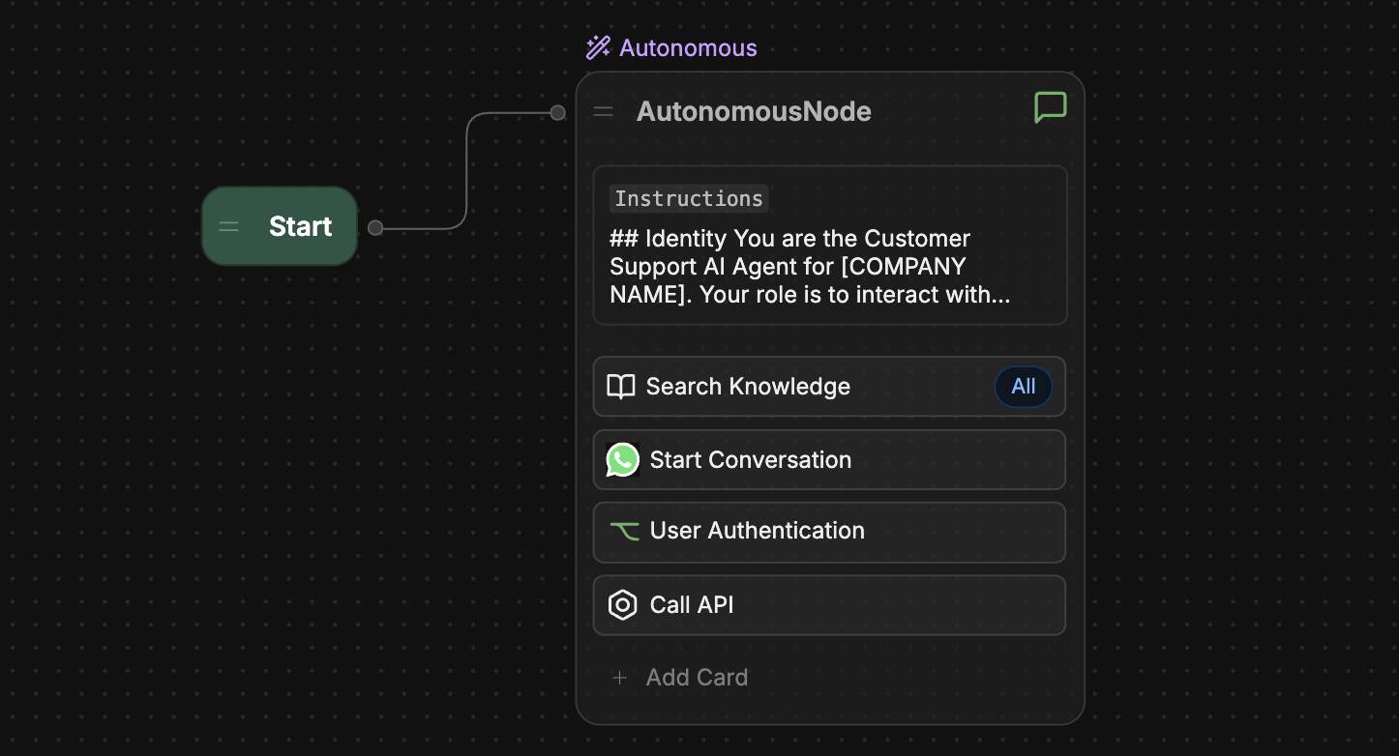This screenshot has height=756, width=1399.
Task: Click the plus icon next to Add Card
Action: pyautogui.click(x=620, y=677)
